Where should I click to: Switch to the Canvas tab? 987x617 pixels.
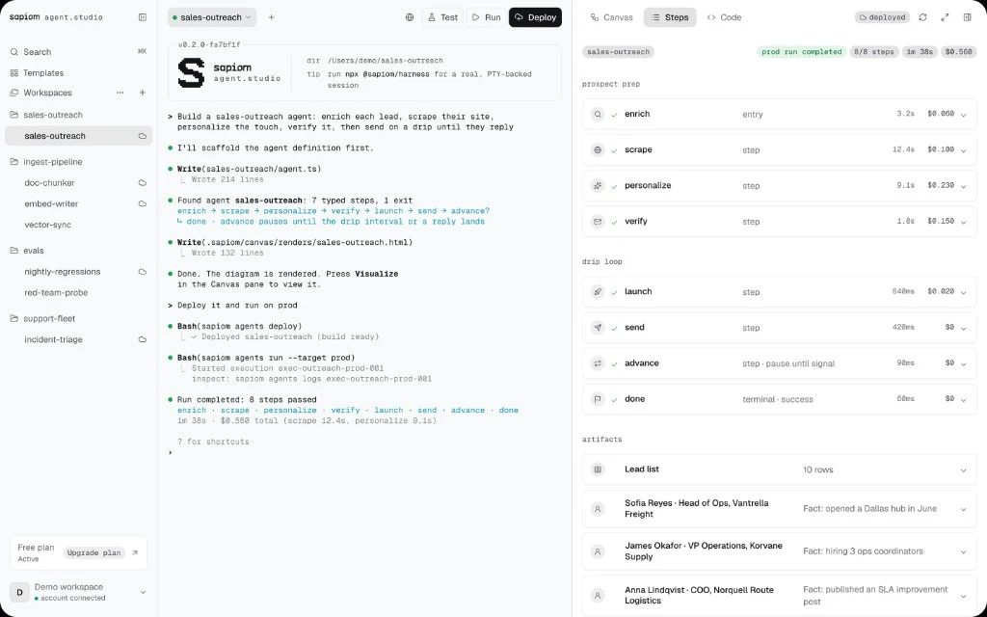[612, 17]
